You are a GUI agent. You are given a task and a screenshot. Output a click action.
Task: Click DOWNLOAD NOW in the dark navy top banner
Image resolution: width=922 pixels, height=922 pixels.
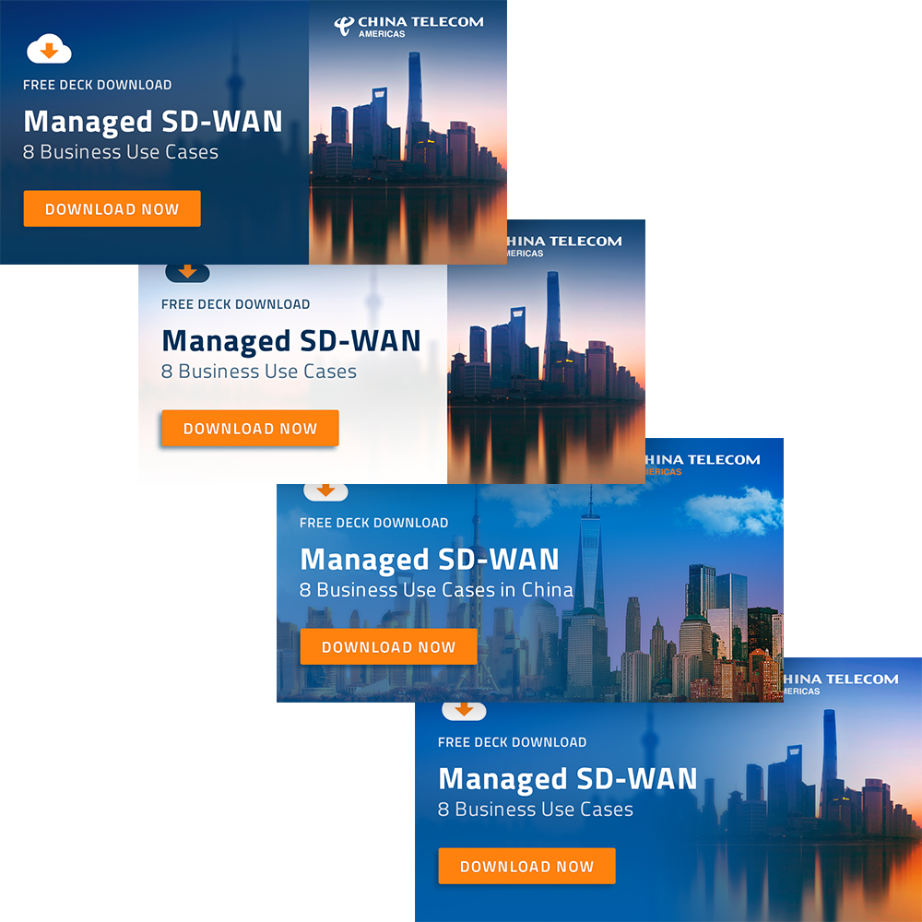point(112,208)
